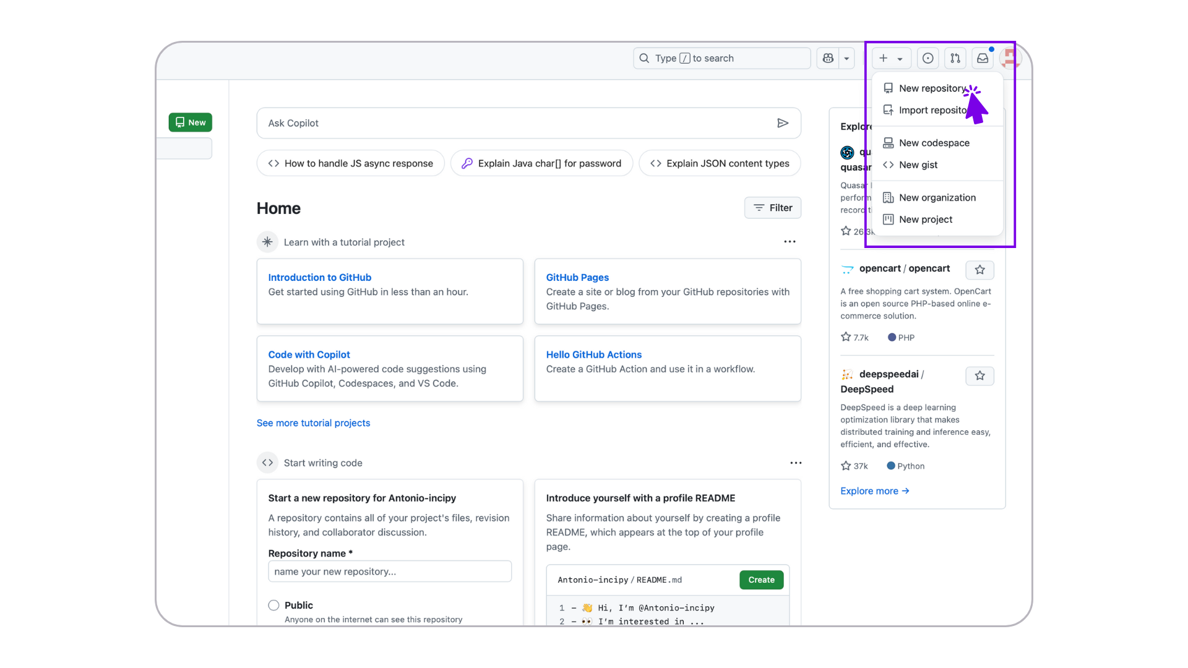Viewport: 1188px width, 668px height.
Task: Click the 7.7k star count of opencart
Action: pos(854,337)
